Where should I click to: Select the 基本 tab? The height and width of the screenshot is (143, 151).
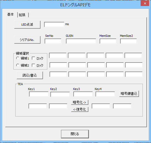[11, 15]
